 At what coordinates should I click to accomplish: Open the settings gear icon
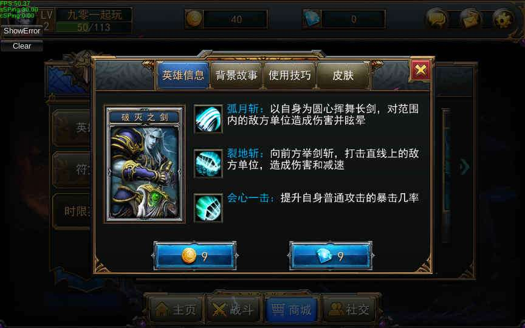click(x=503, y=19)
